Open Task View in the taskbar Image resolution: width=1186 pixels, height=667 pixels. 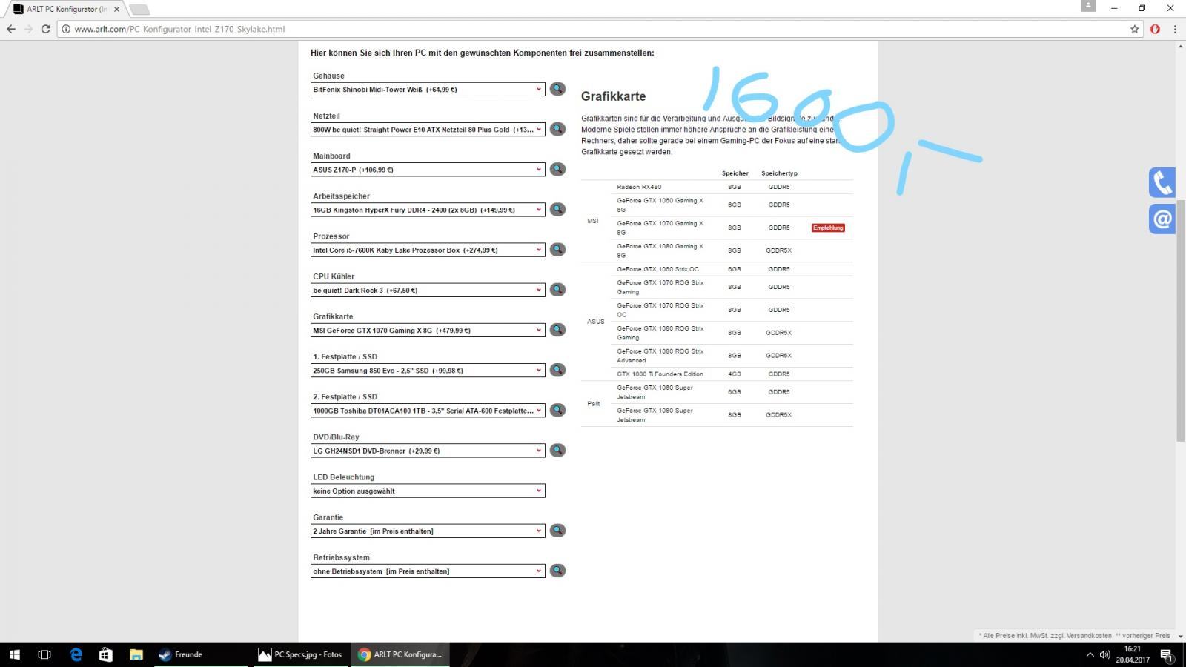[x=44, y=654]
